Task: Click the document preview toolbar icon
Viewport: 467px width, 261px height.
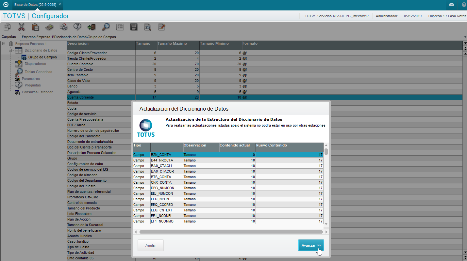Action: pos(148,27)
